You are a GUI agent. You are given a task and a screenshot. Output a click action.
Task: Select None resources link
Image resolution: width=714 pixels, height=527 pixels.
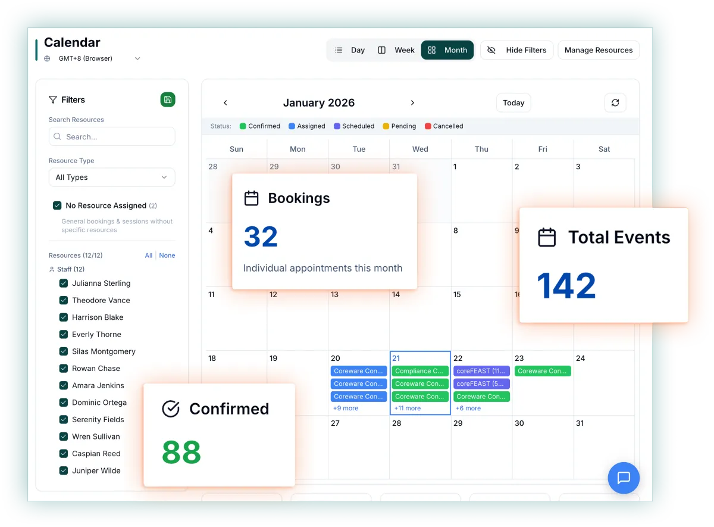click(167, 255)
